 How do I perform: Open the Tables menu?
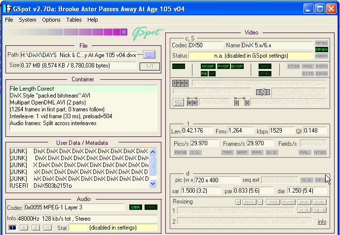74,20
